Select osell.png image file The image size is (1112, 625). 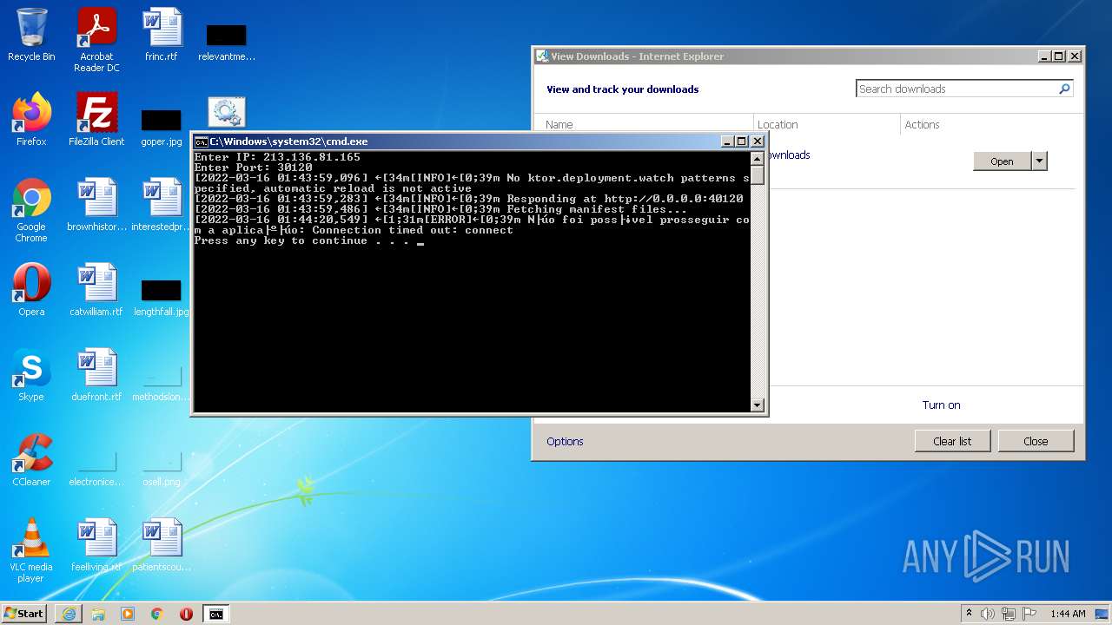coord(162,467)
